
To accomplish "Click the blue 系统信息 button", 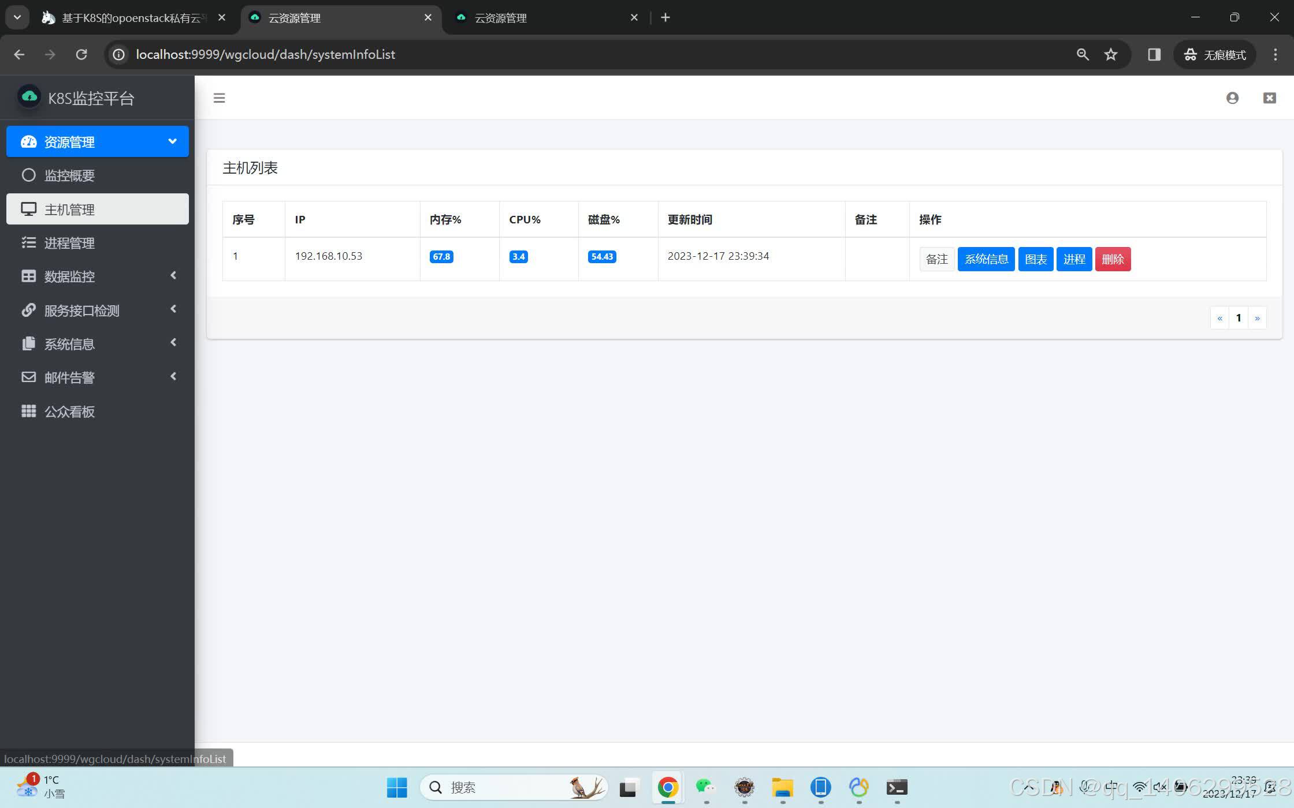I will (x=986, y=259).
